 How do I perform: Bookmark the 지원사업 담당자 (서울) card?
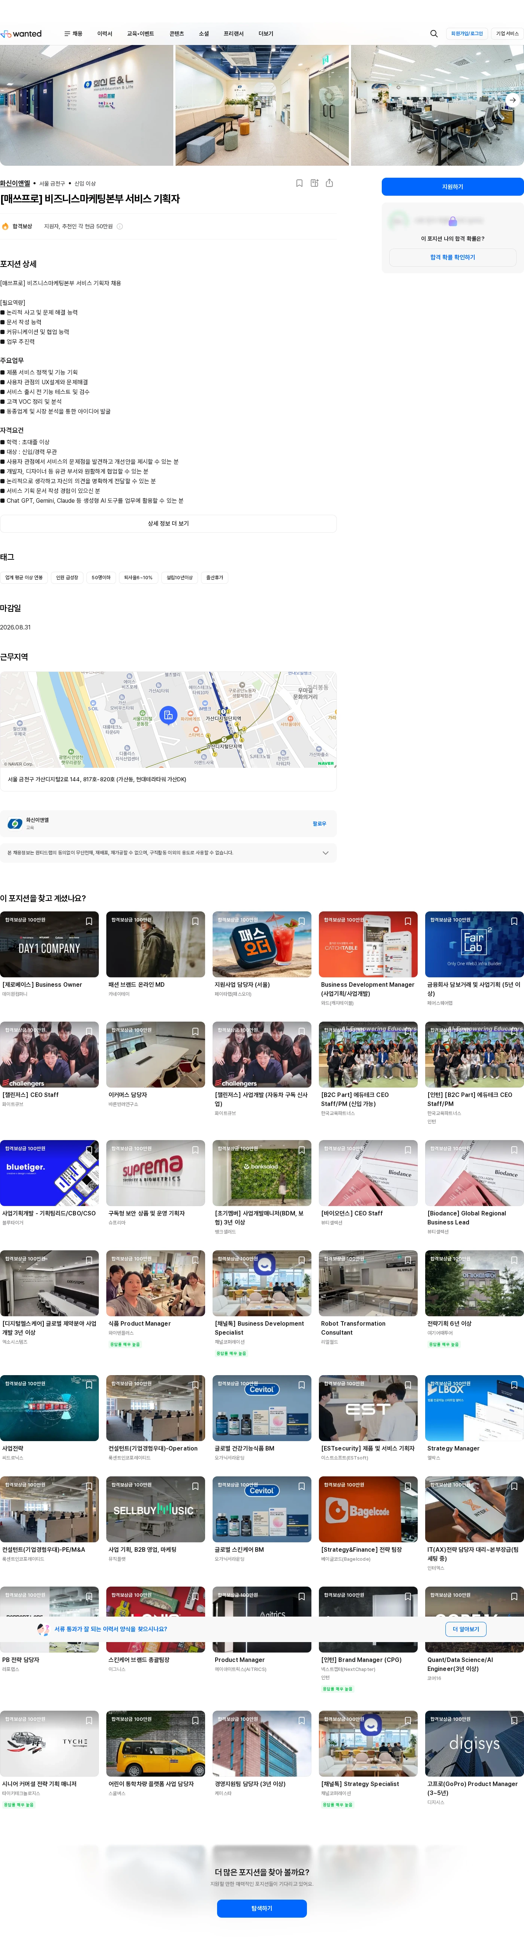(302, 922)
